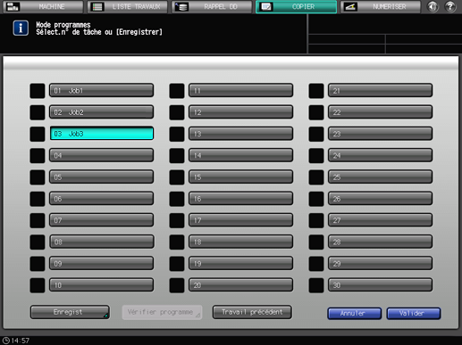
Task: Open the RAPPEL DD tab
Action: pyautogui.click(x=212, y=6)
